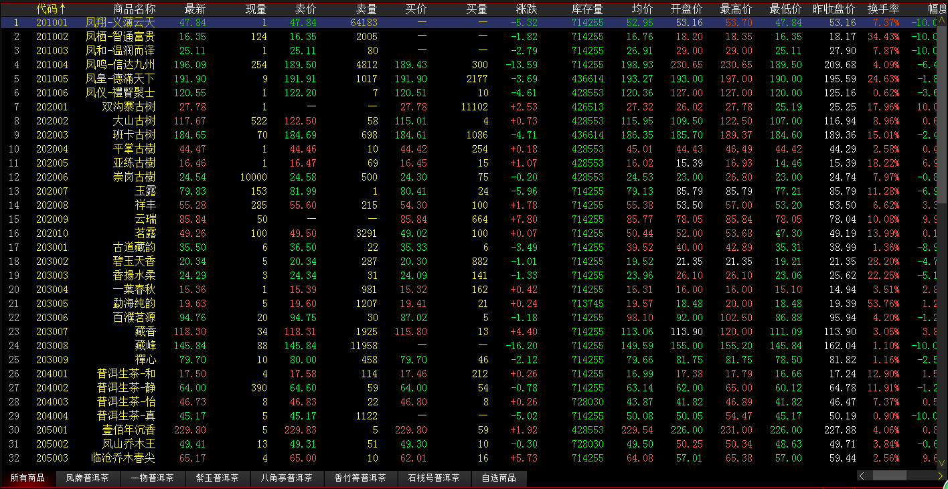Click the 买量 column header
This screenshot has height=489, width=948.
pyautogui.click(x=477, y=9)
